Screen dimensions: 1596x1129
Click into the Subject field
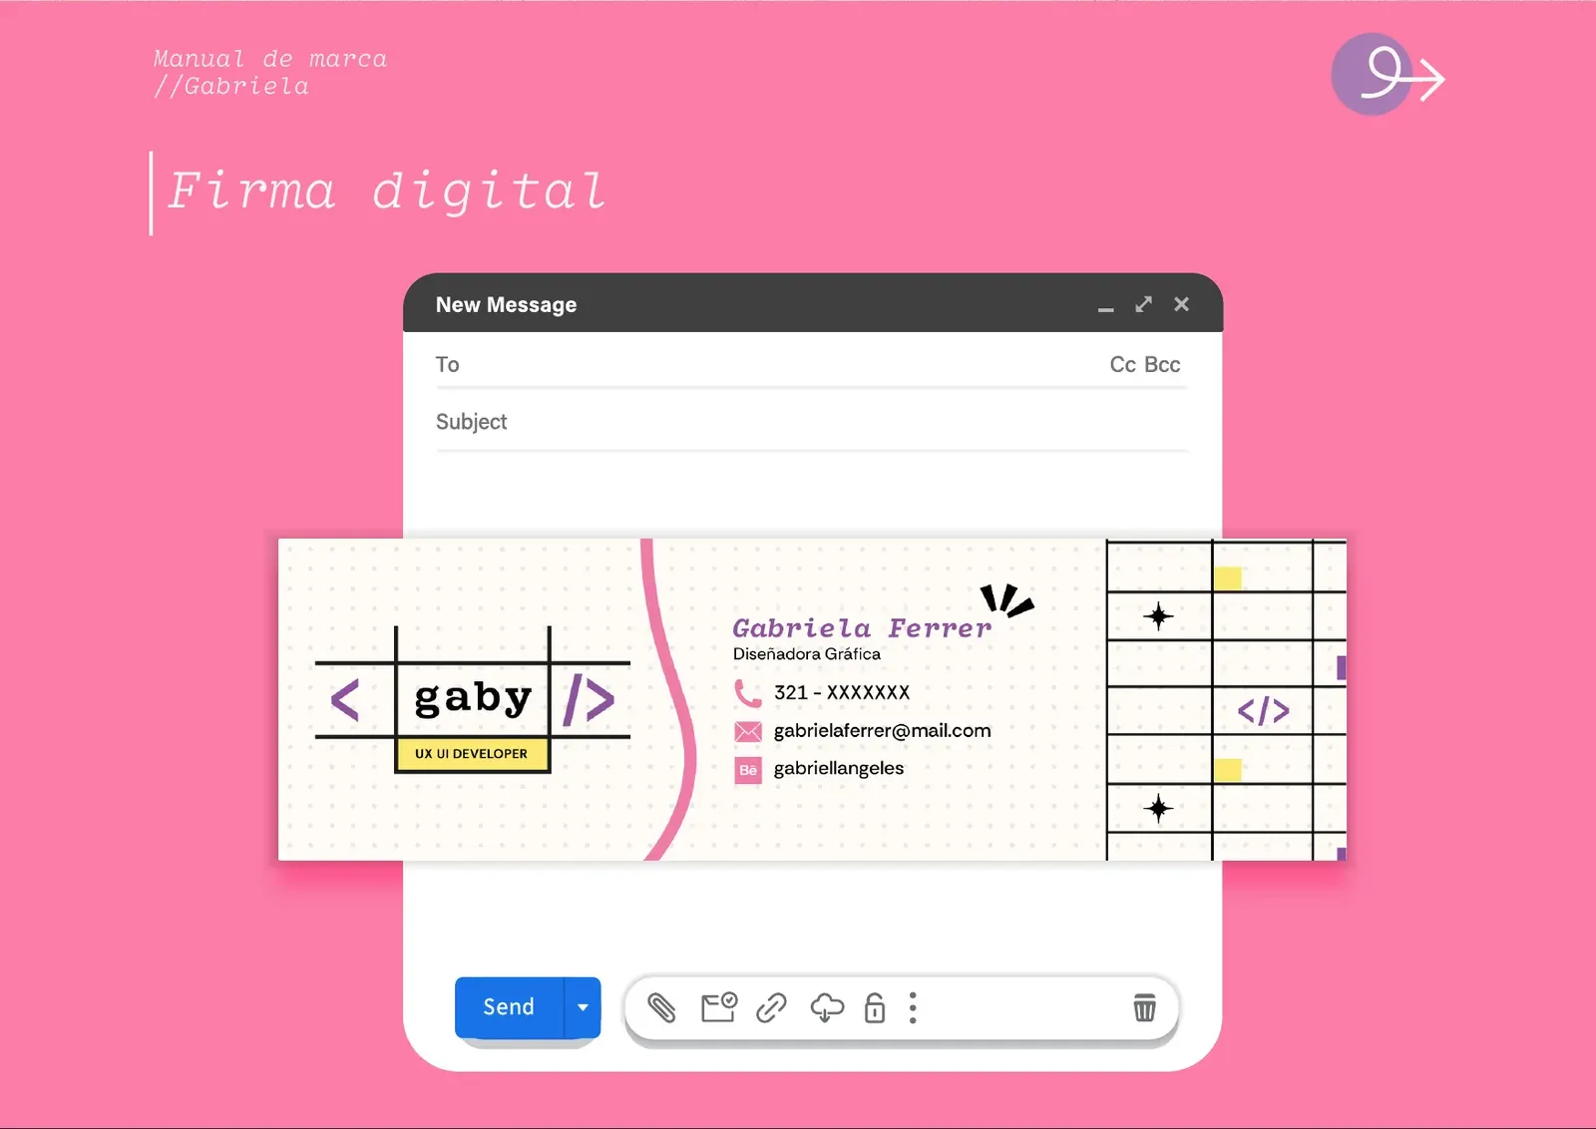tap(811, 422)
